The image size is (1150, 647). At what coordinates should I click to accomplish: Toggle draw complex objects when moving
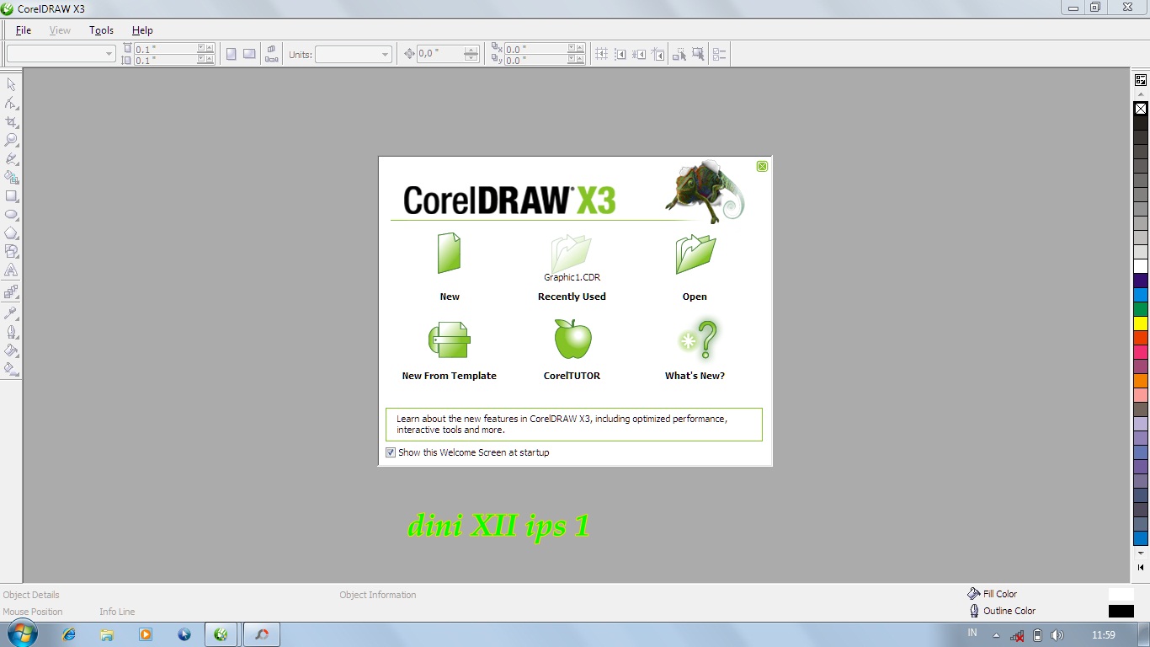(679, 54)
